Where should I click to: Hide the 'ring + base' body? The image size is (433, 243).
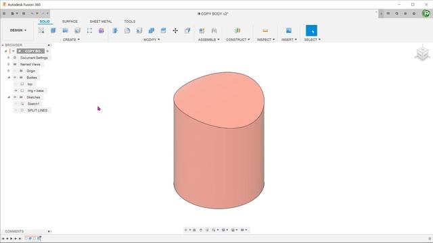point(16,90)
